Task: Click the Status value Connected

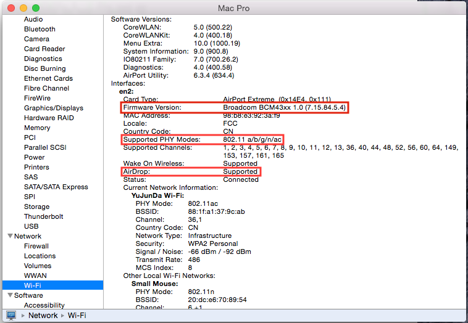Action: click(241, 179)
